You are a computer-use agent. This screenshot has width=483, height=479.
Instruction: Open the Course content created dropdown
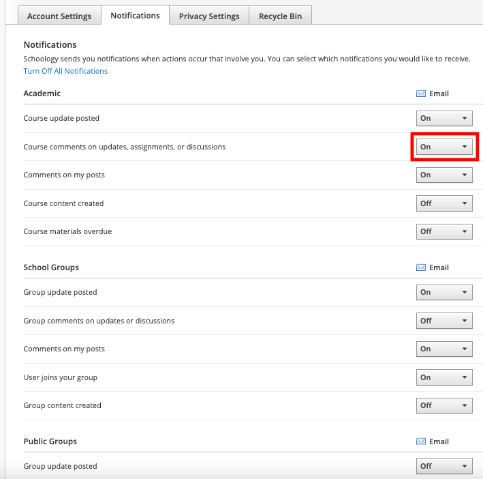pyautogui.click(x=444, y=203)
